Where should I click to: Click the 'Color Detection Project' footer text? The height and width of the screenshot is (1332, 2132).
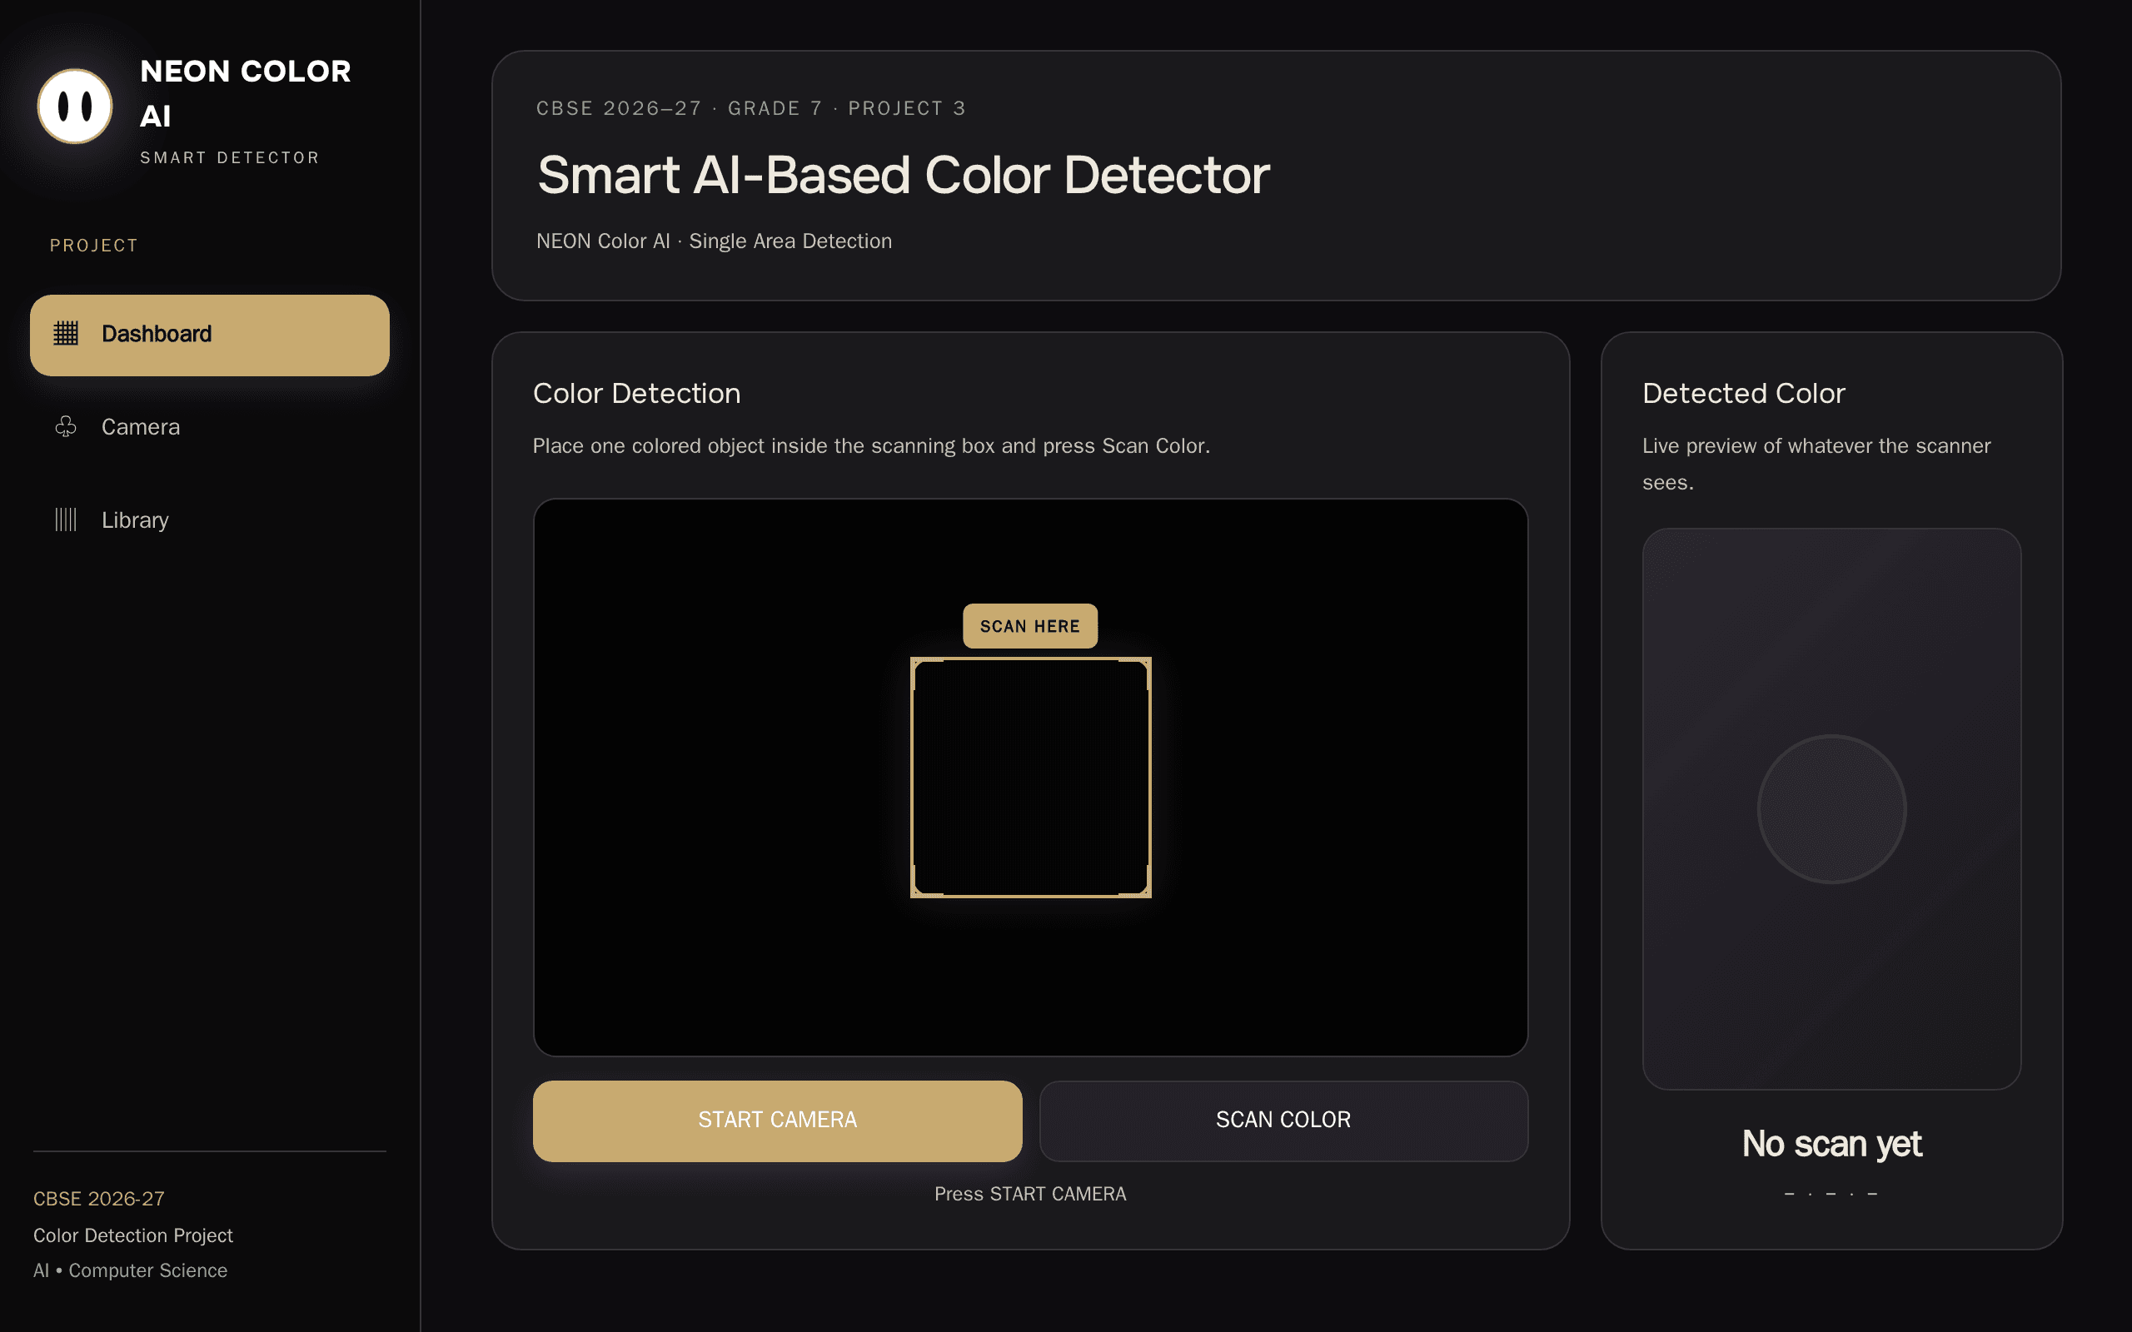coord(133,1236)
